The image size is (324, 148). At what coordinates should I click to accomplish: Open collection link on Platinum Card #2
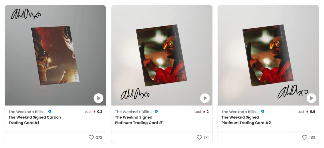(240, 112)
